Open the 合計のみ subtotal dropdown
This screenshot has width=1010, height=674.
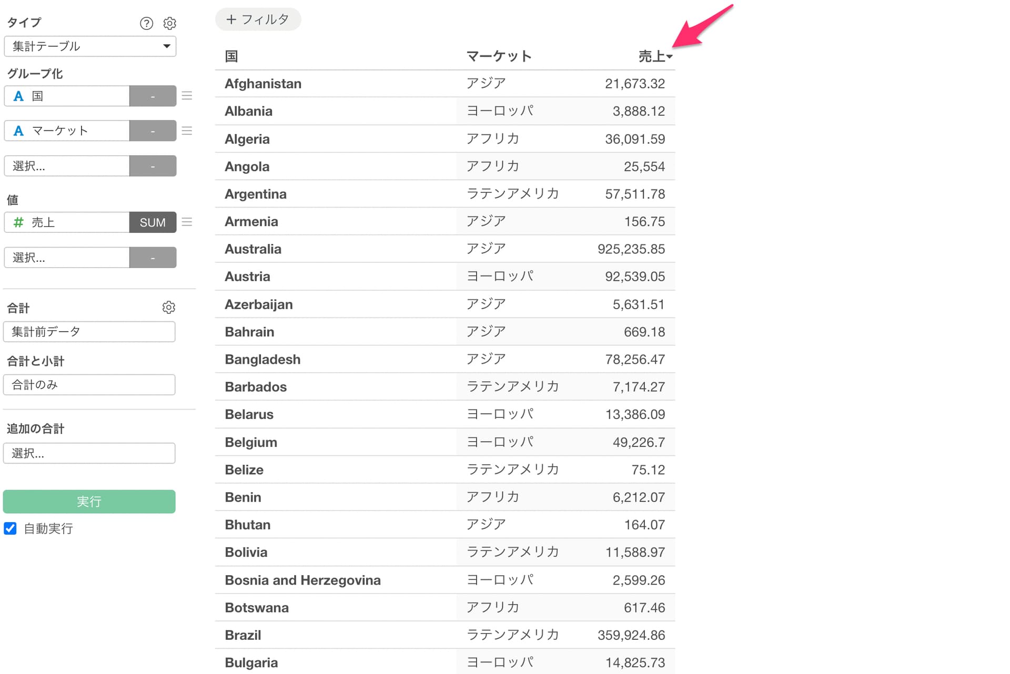(x=89, y=385)
